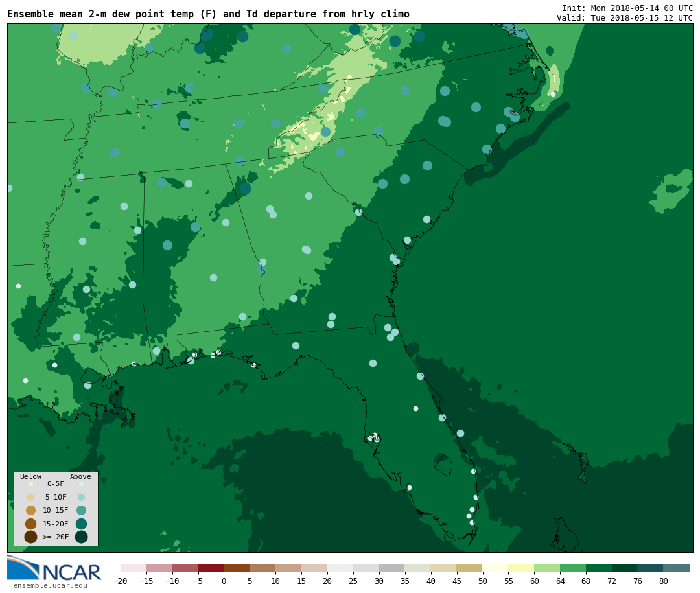Screen dimensions: 700x593
Task: Pick the dark green swatch between 68 and 72
Action: (599, 568)
